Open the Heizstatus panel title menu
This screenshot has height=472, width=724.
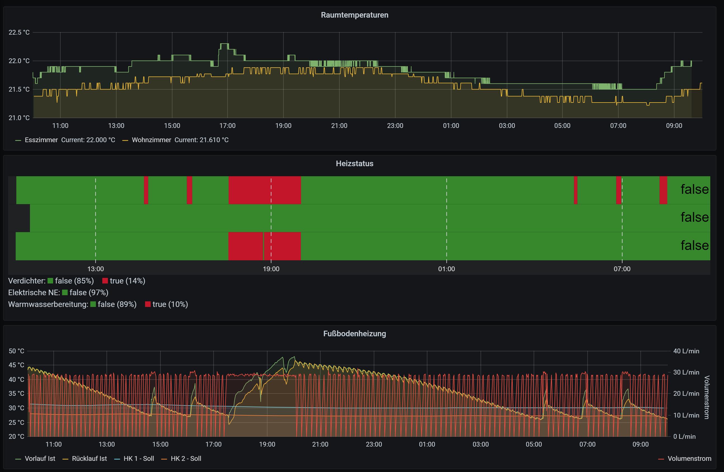354,163
